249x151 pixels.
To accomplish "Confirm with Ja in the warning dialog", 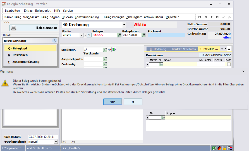I will pyautogui.click(x=133, y=102).
